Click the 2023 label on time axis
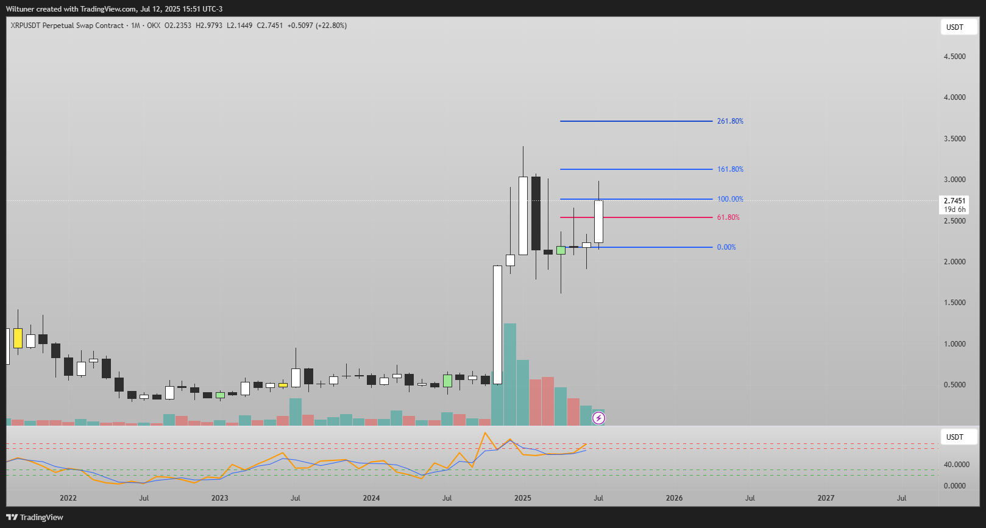Screen dimensions: 986x528 (219, 498)
